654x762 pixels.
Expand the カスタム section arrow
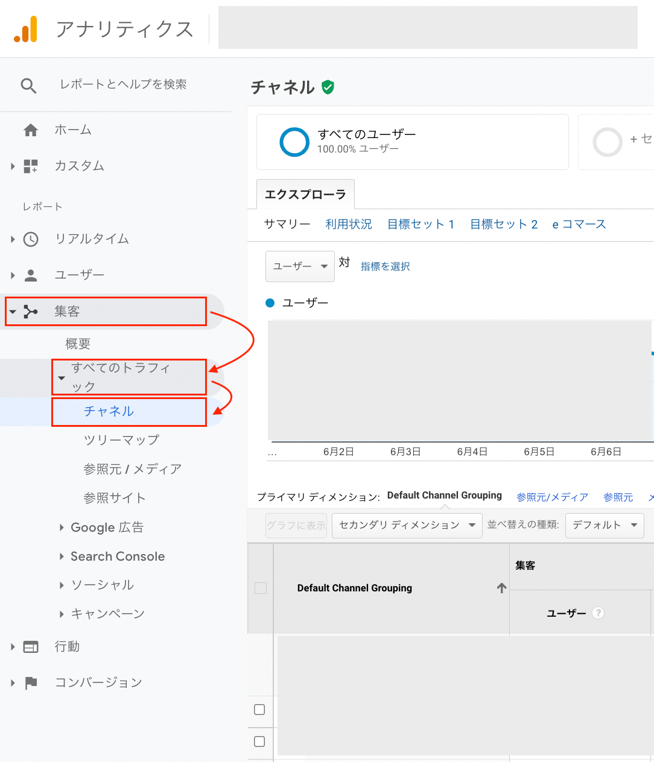coord(13,166)
